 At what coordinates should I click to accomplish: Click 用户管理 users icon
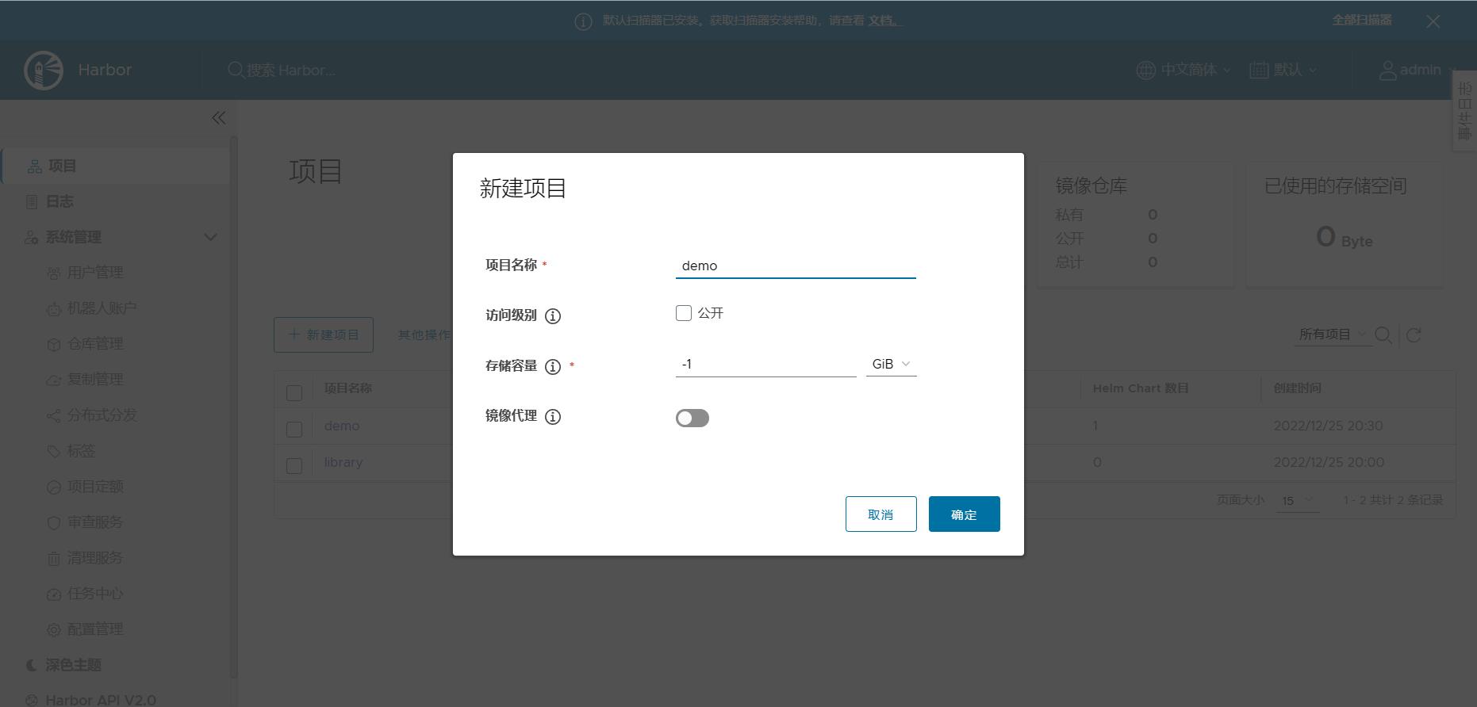pos(53,273)
